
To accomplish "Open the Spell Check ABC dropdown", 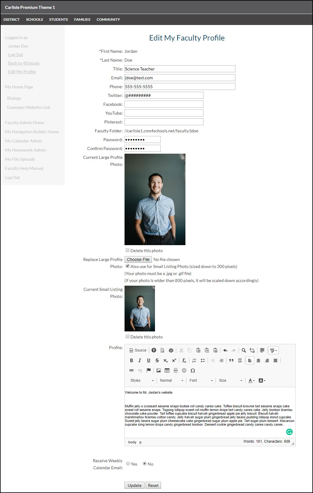I will [x=273, y=350].
